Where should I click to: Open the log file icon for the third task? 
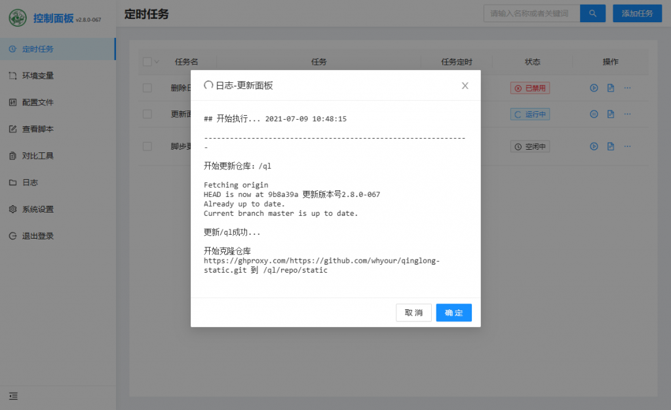pos(611,146)
